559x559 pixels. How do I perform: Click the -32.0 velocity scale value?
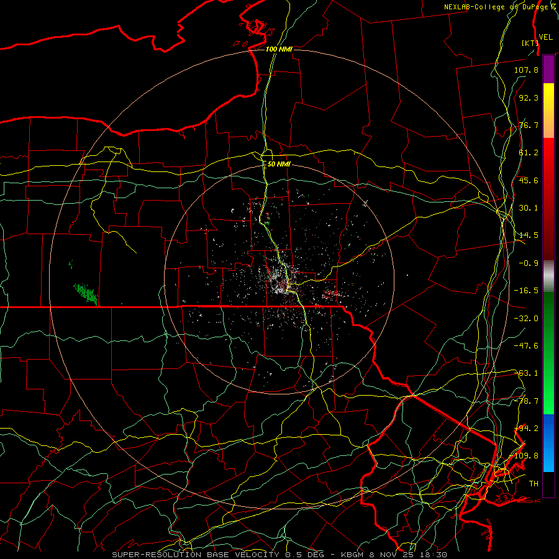pyautogui.click(x=526, y=319)
